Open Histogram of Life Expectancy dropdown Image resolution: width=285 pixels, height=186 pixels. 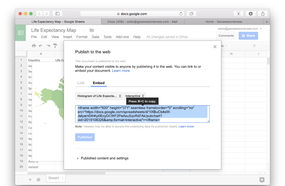(99, 96)
